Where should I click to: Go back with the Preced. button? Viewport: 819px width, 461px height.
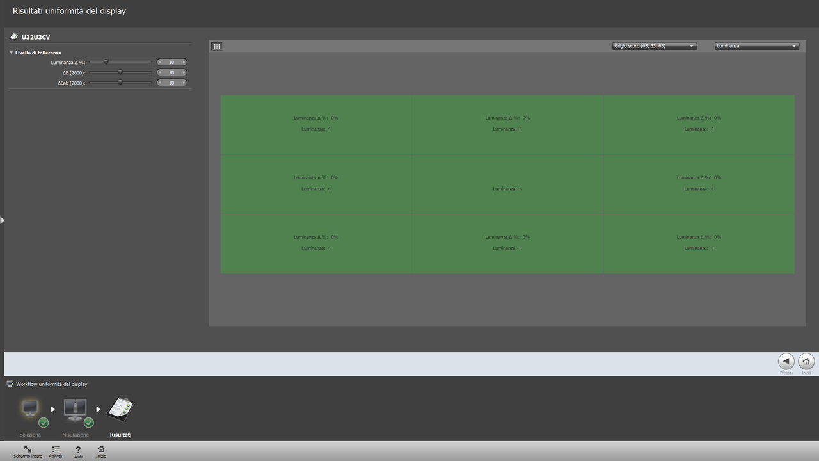(786, 361)
